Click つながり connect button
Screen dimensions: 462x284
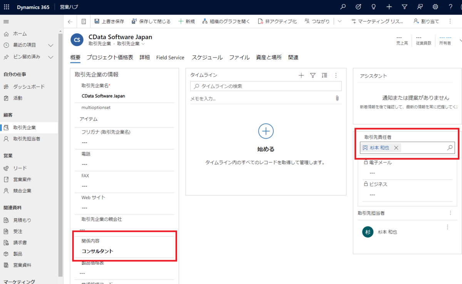(x=318, y=22)
